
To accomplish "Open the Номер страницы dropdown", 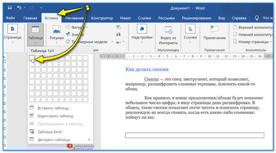I will (x=251, y=42).
